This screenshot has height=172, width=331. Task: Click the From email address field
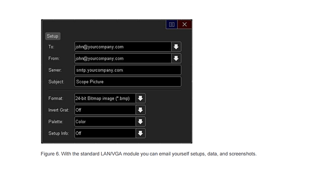pyautogui.click(x=123, y=58)
